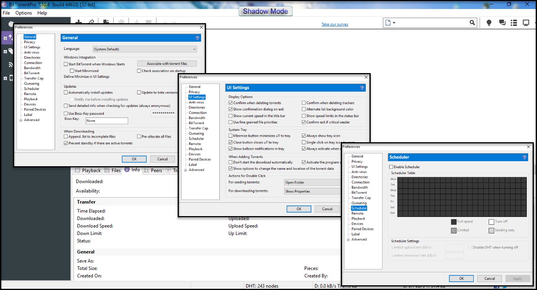537x290 pixels.
Task: Enable Append .!bt to incomplete files
Action: click(x=66, y=137)
